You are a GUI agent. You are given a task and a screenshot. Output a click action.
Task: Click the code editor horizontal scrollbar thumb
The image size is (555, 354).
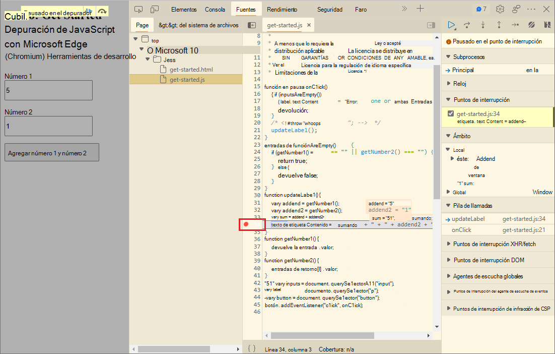coord(322,335)
